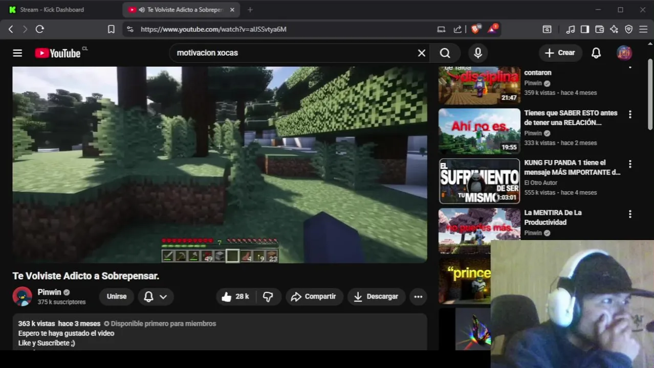The height and width of the screenshot is (368, 654).
Task: Open the more actions three-dot button under the video
Action: click(418, 296)
